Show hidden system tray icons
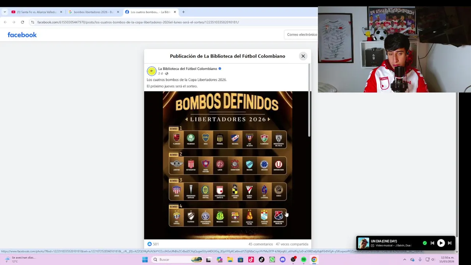The height and width of the screenshot is (265, 471). (x=404, y=259)
